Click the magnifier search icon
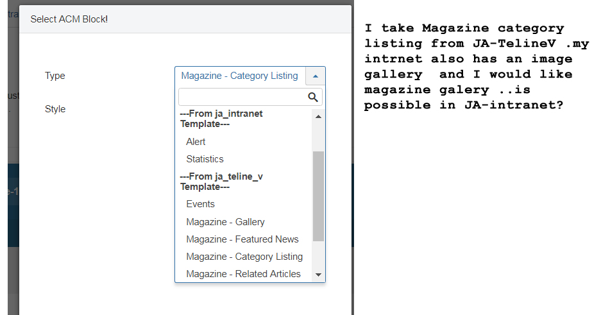Viewport: 601px width, 315px height. pos(313,98)
